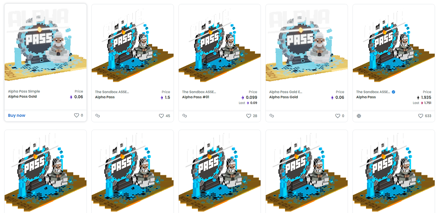
Task: Like the listing showing 45 favorites
Action: 161,116
